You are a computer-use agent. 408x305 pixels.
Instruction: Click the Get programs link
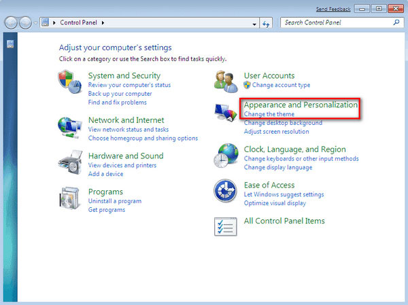pos(107,210)
